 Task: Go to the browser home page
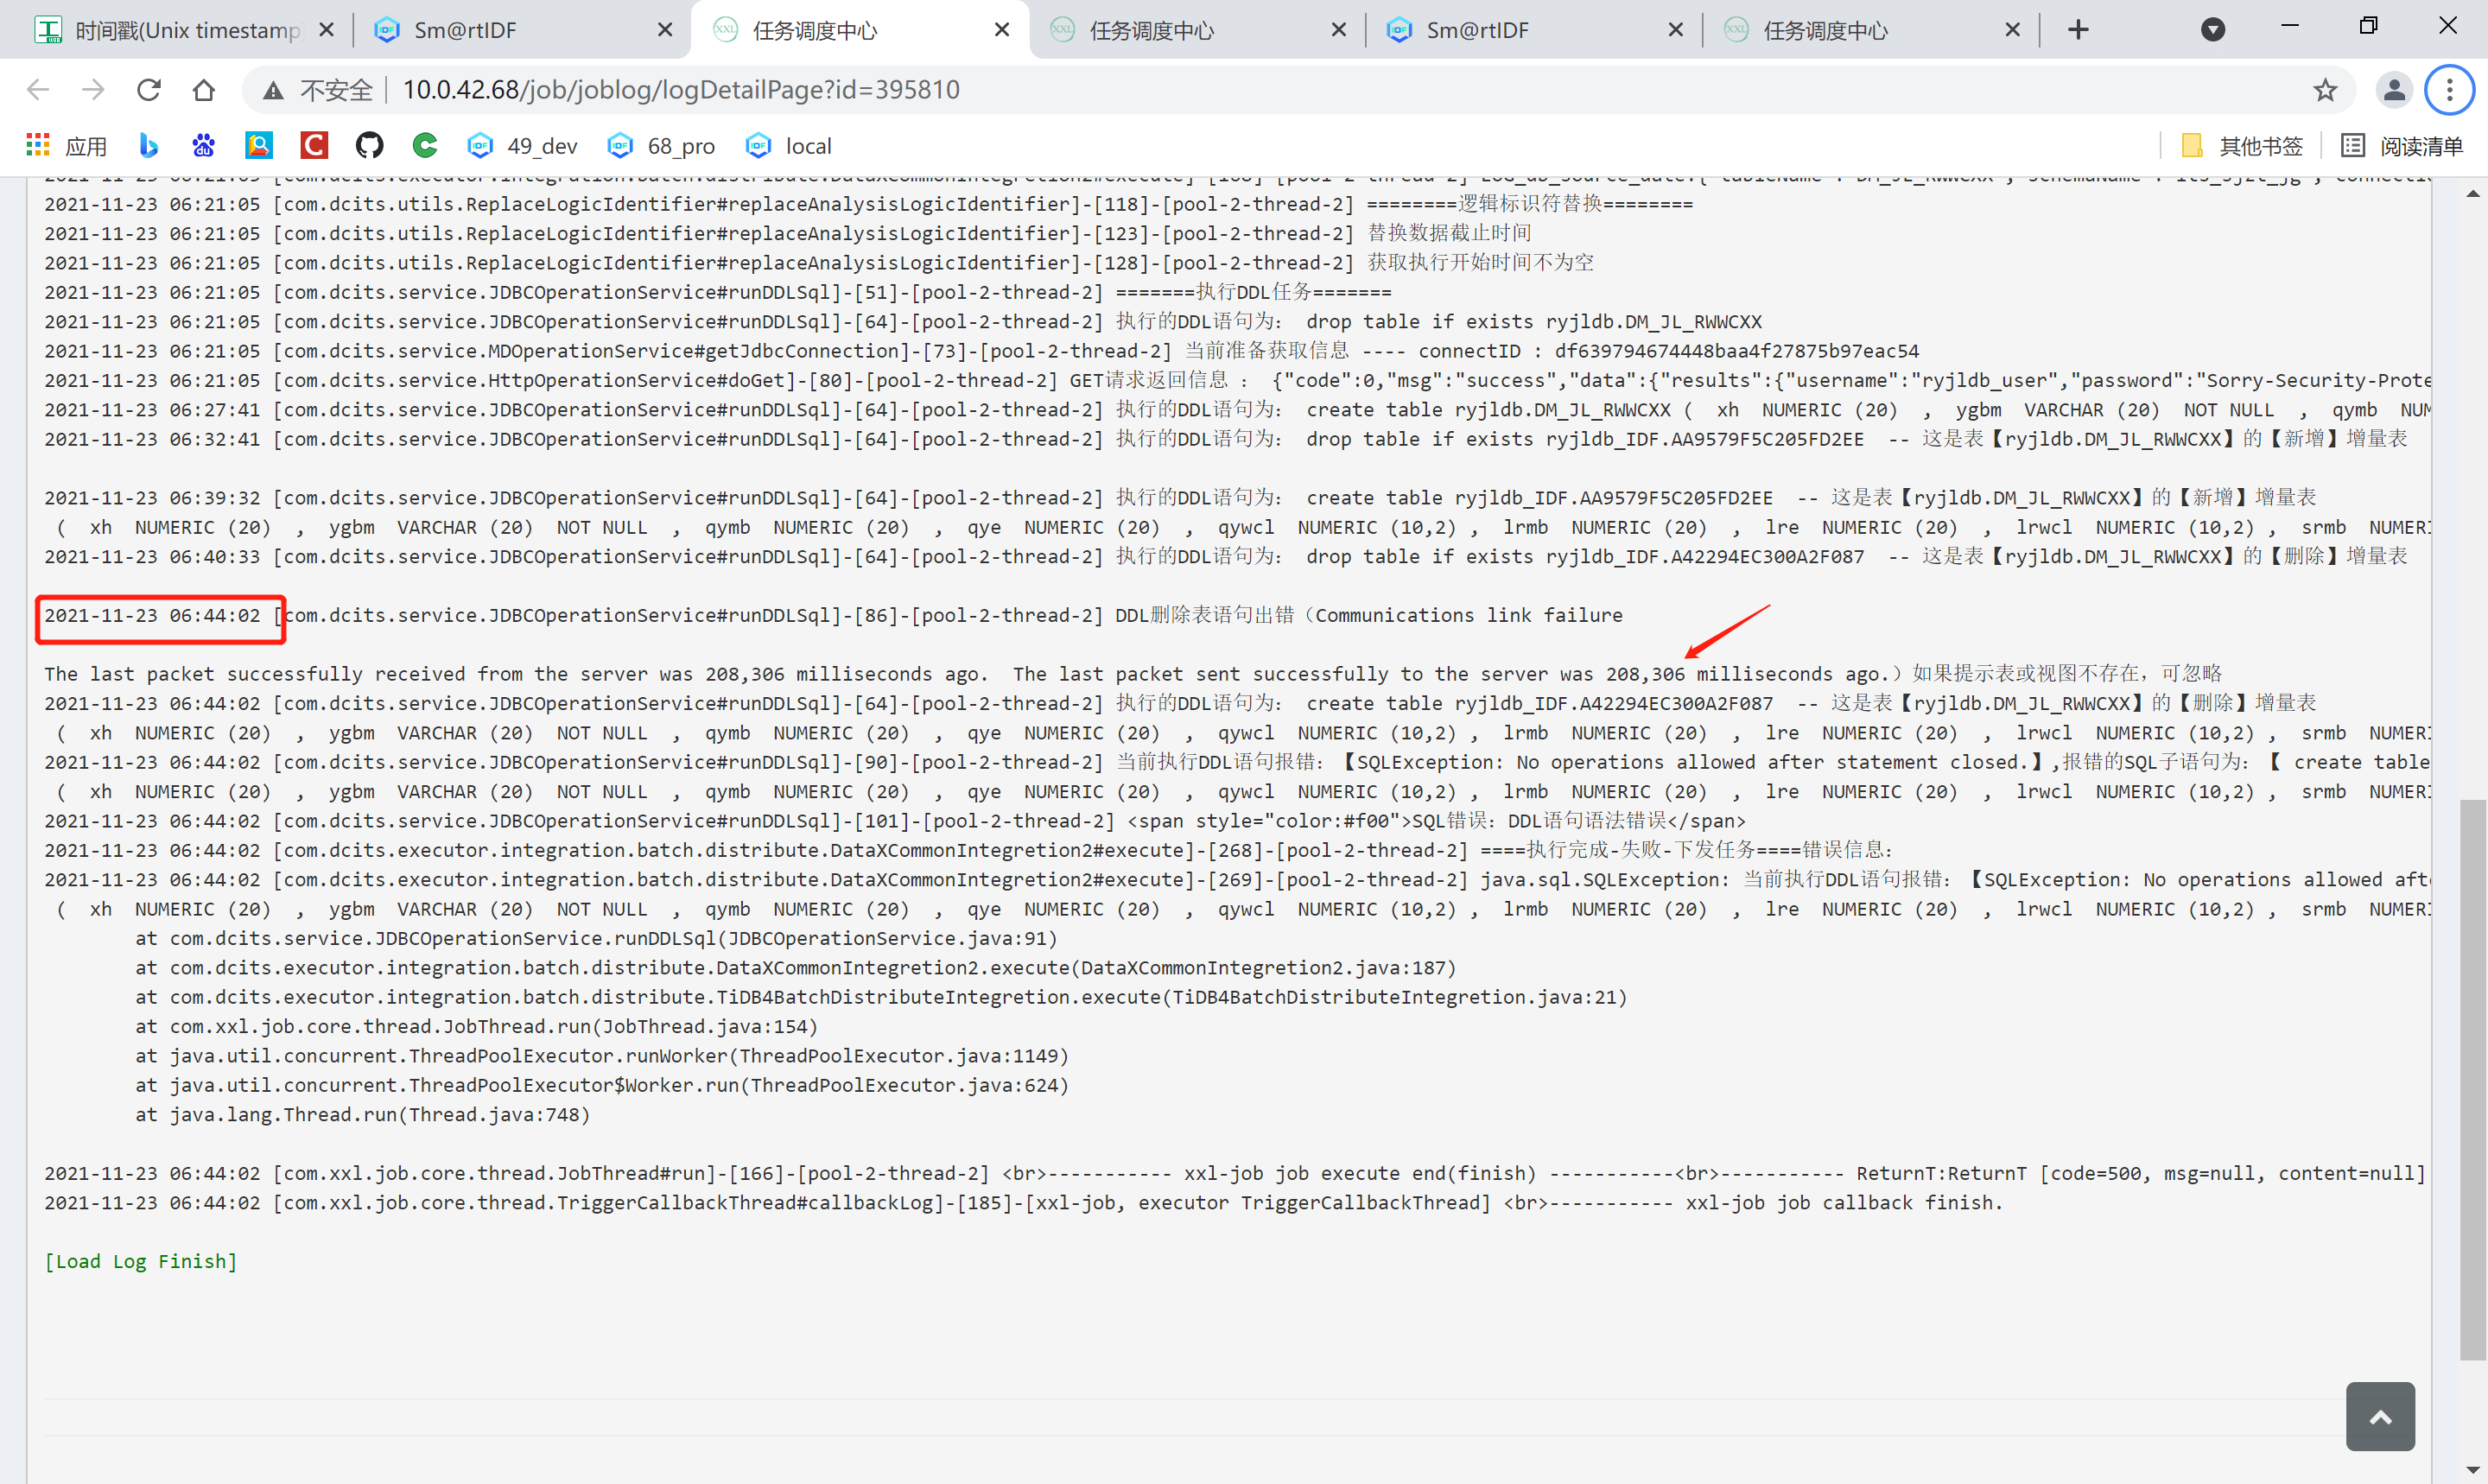pos(204,90)
